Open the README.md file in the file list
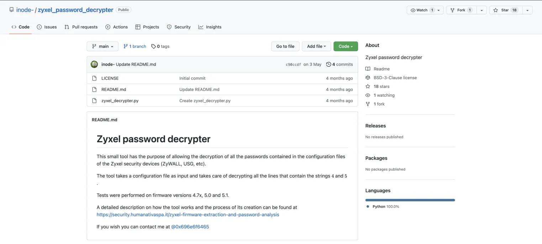The height and width of the screenshot is (244, 542). (x=114, y=89)
